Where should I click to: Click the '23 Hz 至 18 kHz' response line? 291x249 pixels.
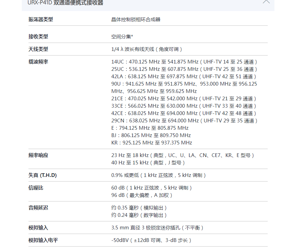tap(183, 155)
